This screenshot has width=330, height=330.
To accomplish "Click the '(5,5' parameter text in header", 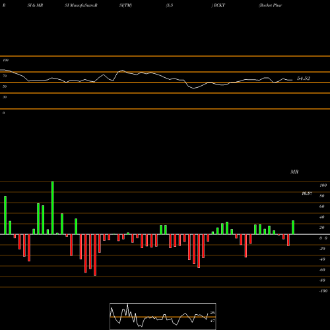I will click(170, 5).
